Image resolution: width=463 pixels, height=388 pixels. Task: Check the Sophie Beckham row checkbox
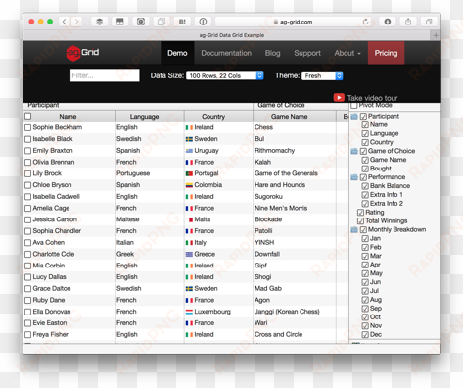28,127
